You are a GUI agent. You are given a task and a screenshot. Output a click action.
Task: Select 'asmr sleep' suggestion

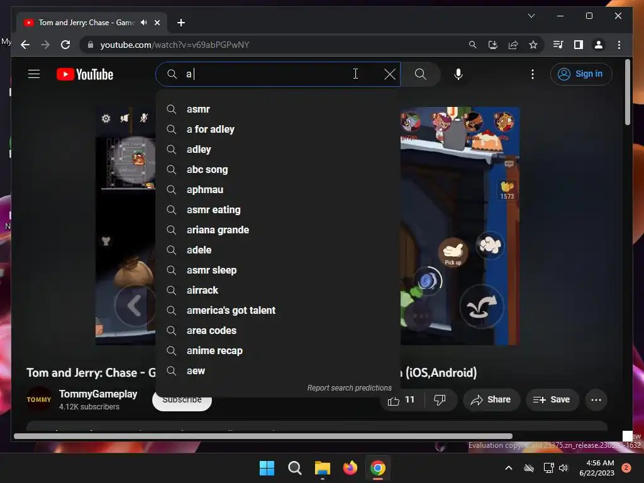(x=277, y=270)
